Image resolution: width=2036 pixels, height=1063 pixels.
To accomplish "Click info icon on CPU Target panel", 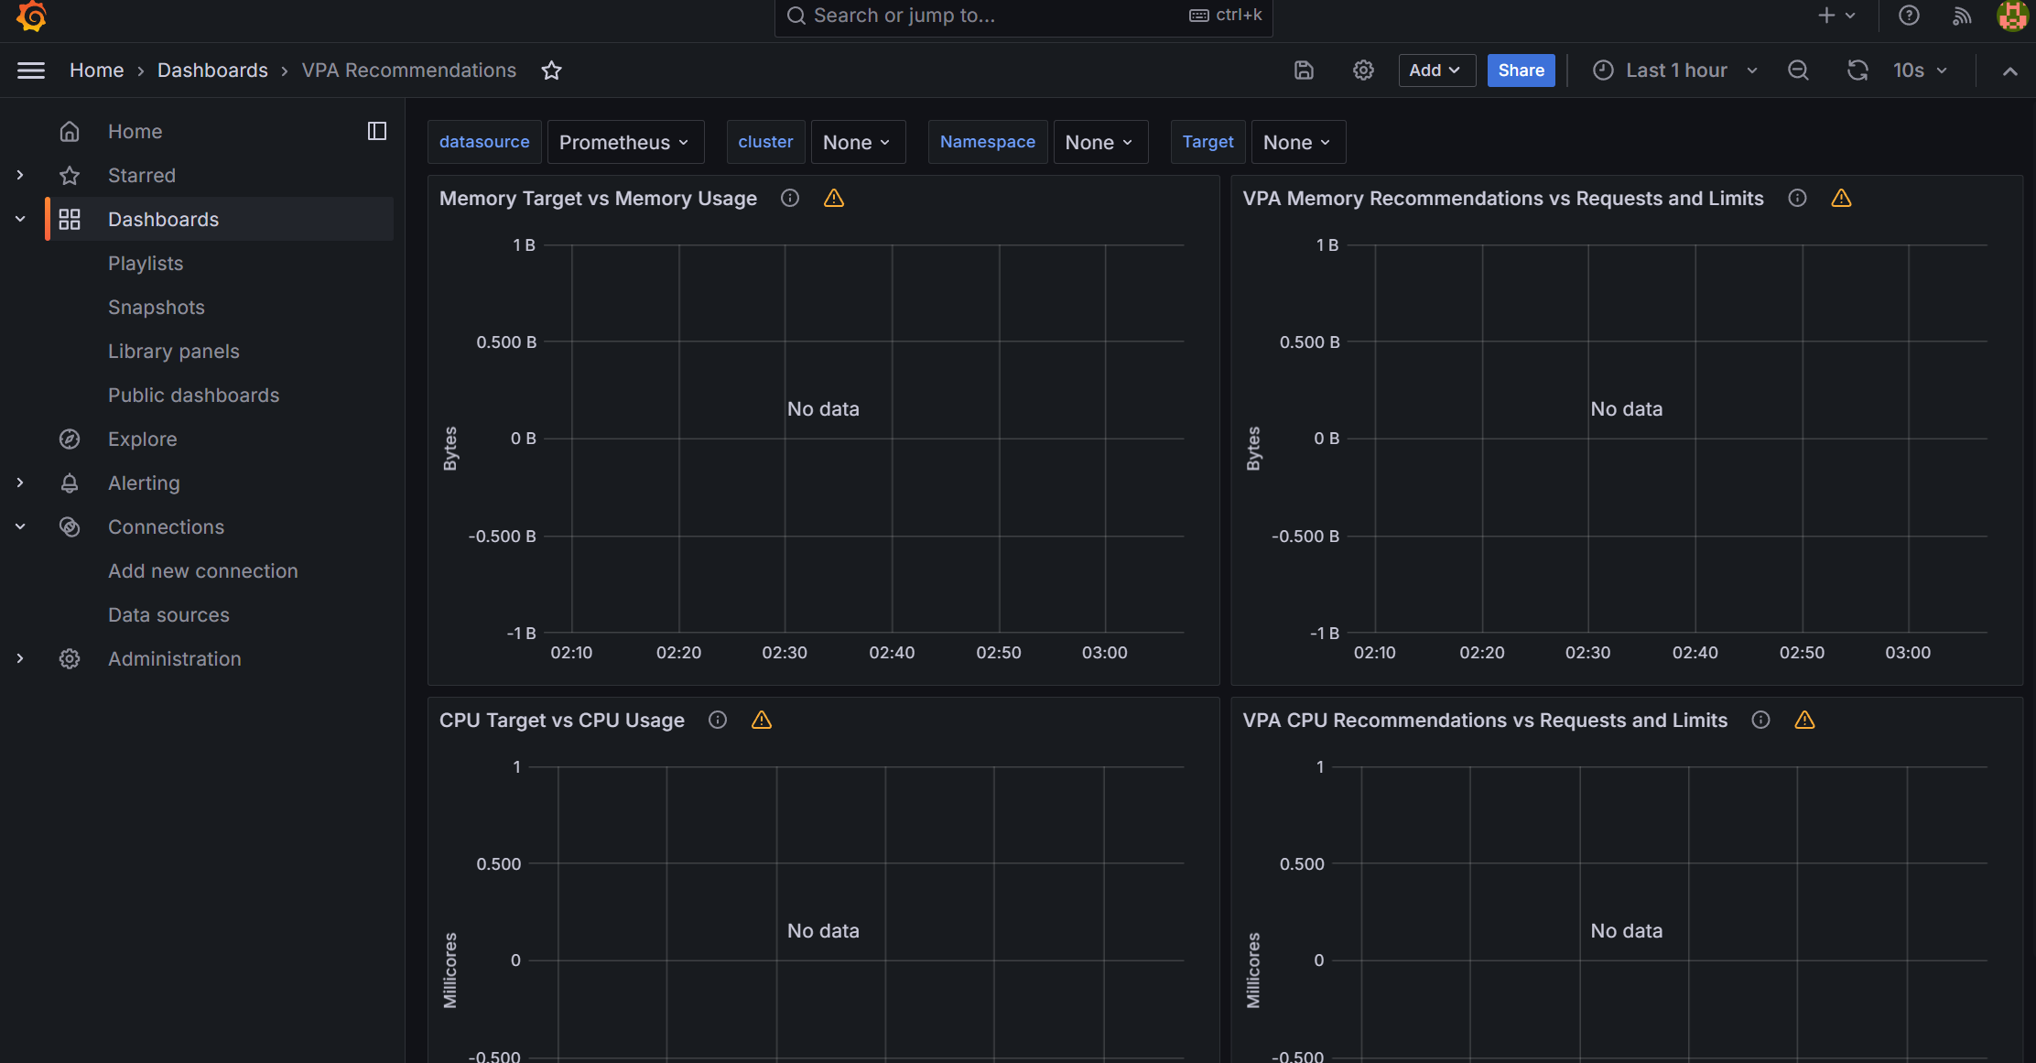I will [x=718, y=720].
